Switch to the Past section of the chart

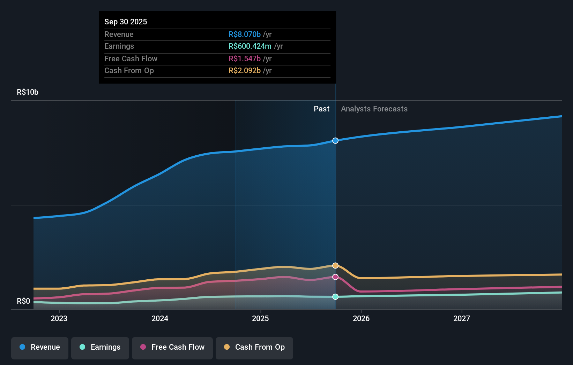[x=321, y=109]
